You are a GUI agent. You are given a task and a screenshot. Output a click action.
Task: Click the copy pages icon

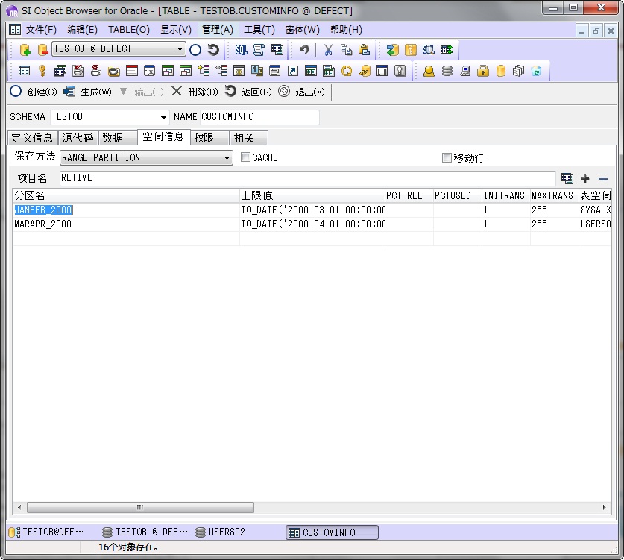pos(346,50)
